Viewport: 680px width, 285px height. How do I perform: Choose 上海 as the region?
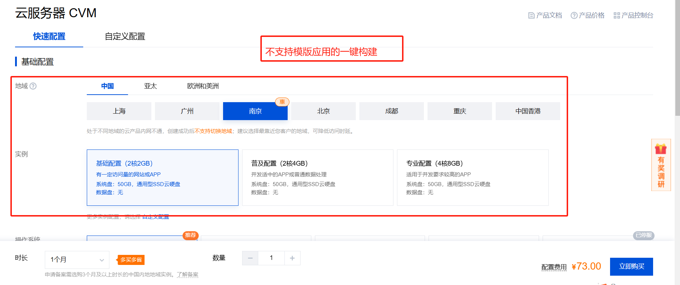pyautogui.click(x=119, y=111)
